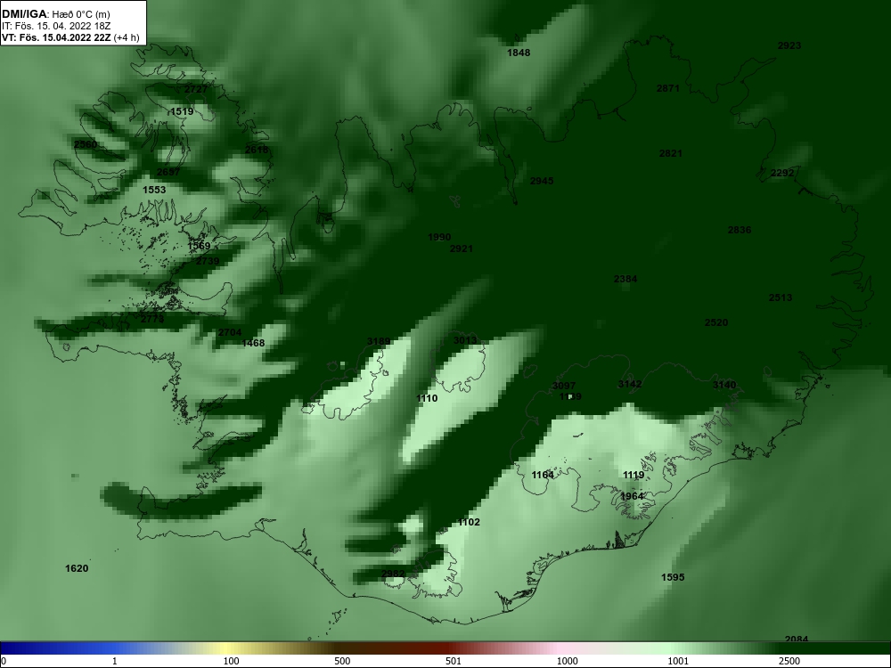Screen dimensions: 891x668
Task: Pick the yellow section of color scale
Action: pyautogui.click(x=227, y=648)
